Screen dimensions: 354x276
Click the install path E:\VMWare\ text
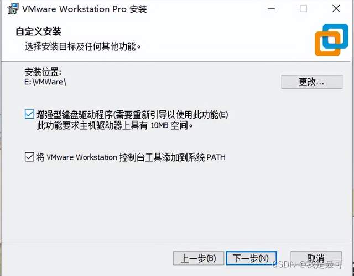pyautogui.click(x=45, y=82)
